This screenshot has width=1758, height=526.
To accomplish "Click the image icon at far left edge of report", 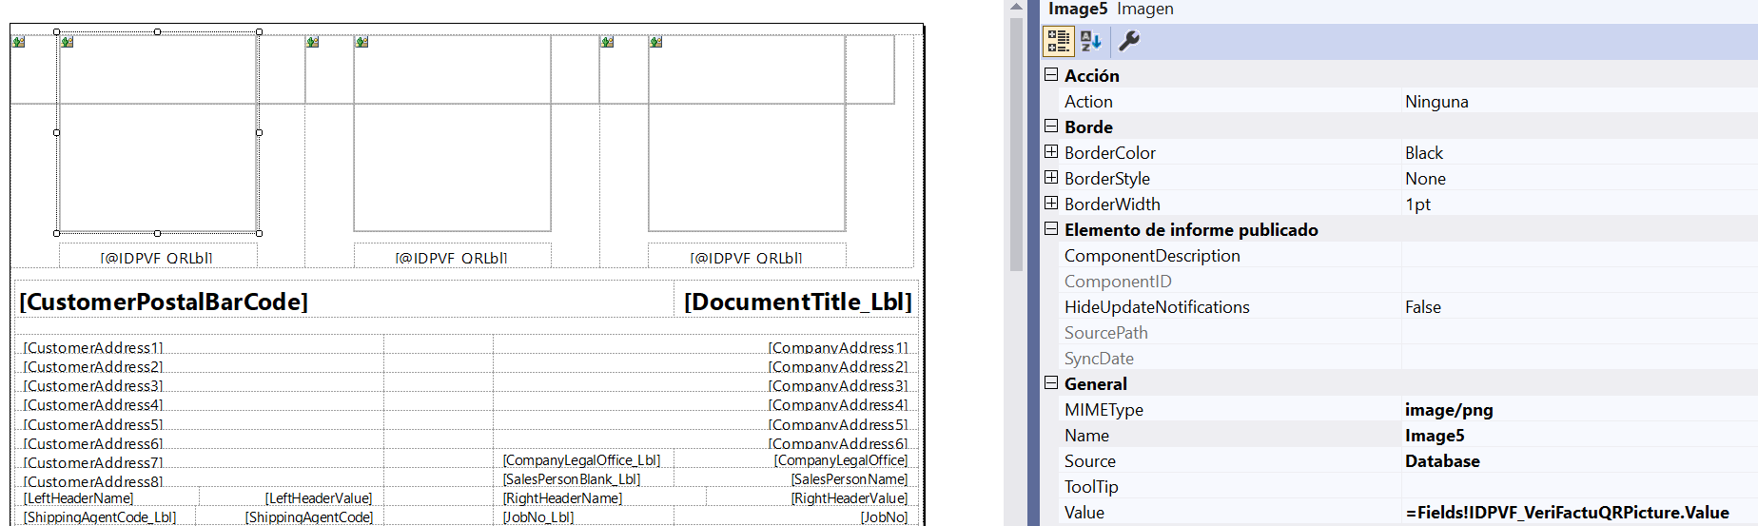I will pos(18,42).
